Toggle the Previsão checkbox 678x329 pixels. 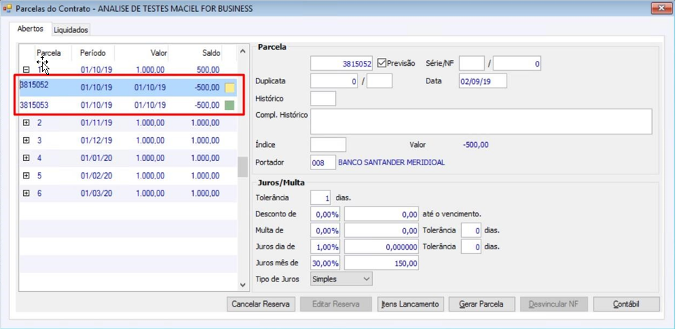381,63
